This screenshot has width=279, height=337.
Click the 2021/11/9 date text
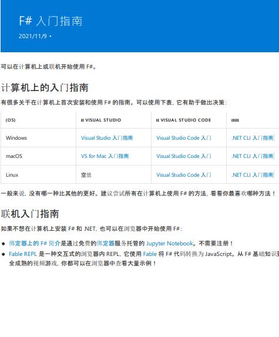33,36
